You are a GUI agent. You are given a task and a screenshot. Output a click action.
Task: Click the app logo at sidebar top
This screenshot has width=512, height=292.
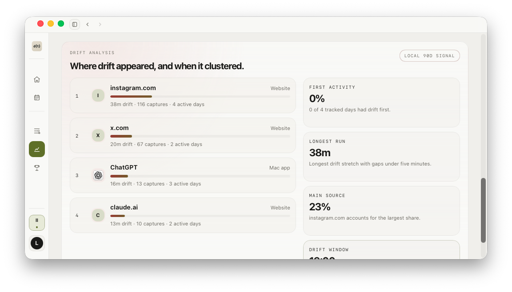click(37, 46)
